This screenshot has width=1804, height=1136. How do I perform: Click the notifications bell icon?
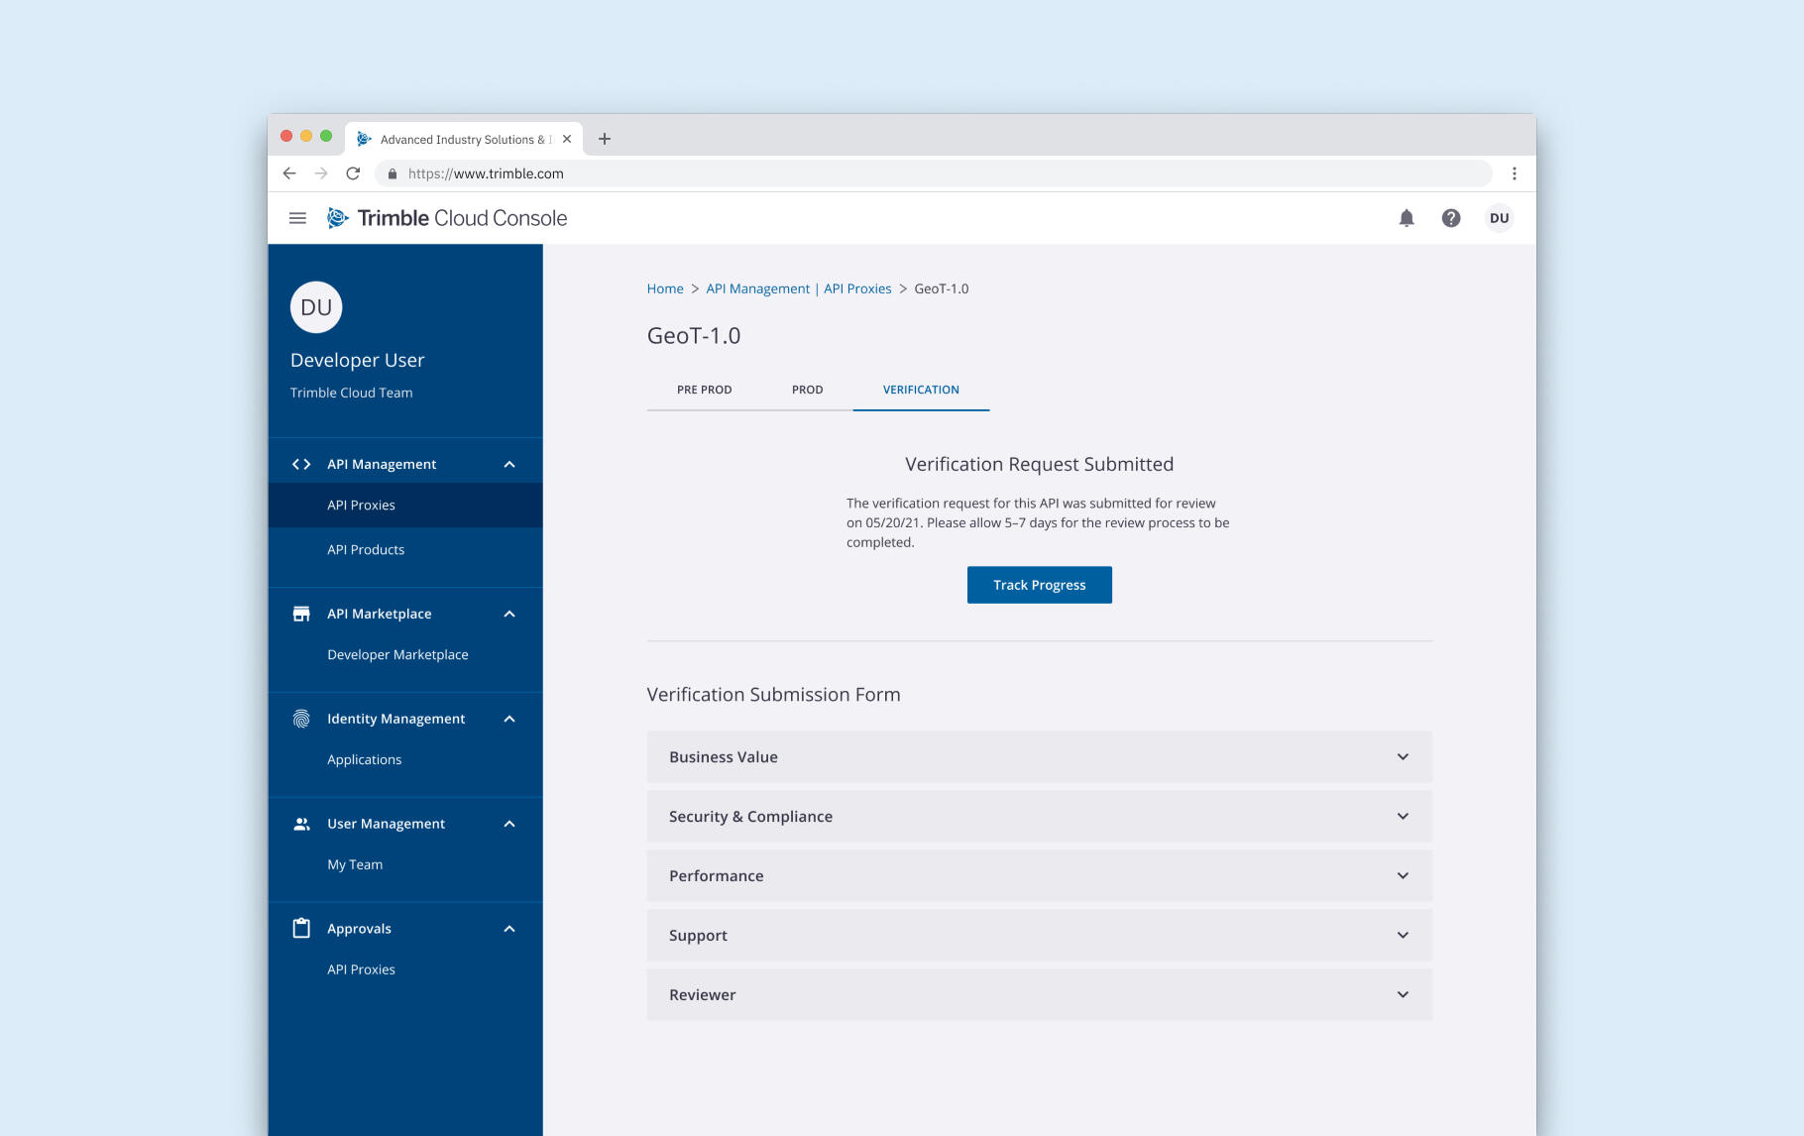(1406, 218)
